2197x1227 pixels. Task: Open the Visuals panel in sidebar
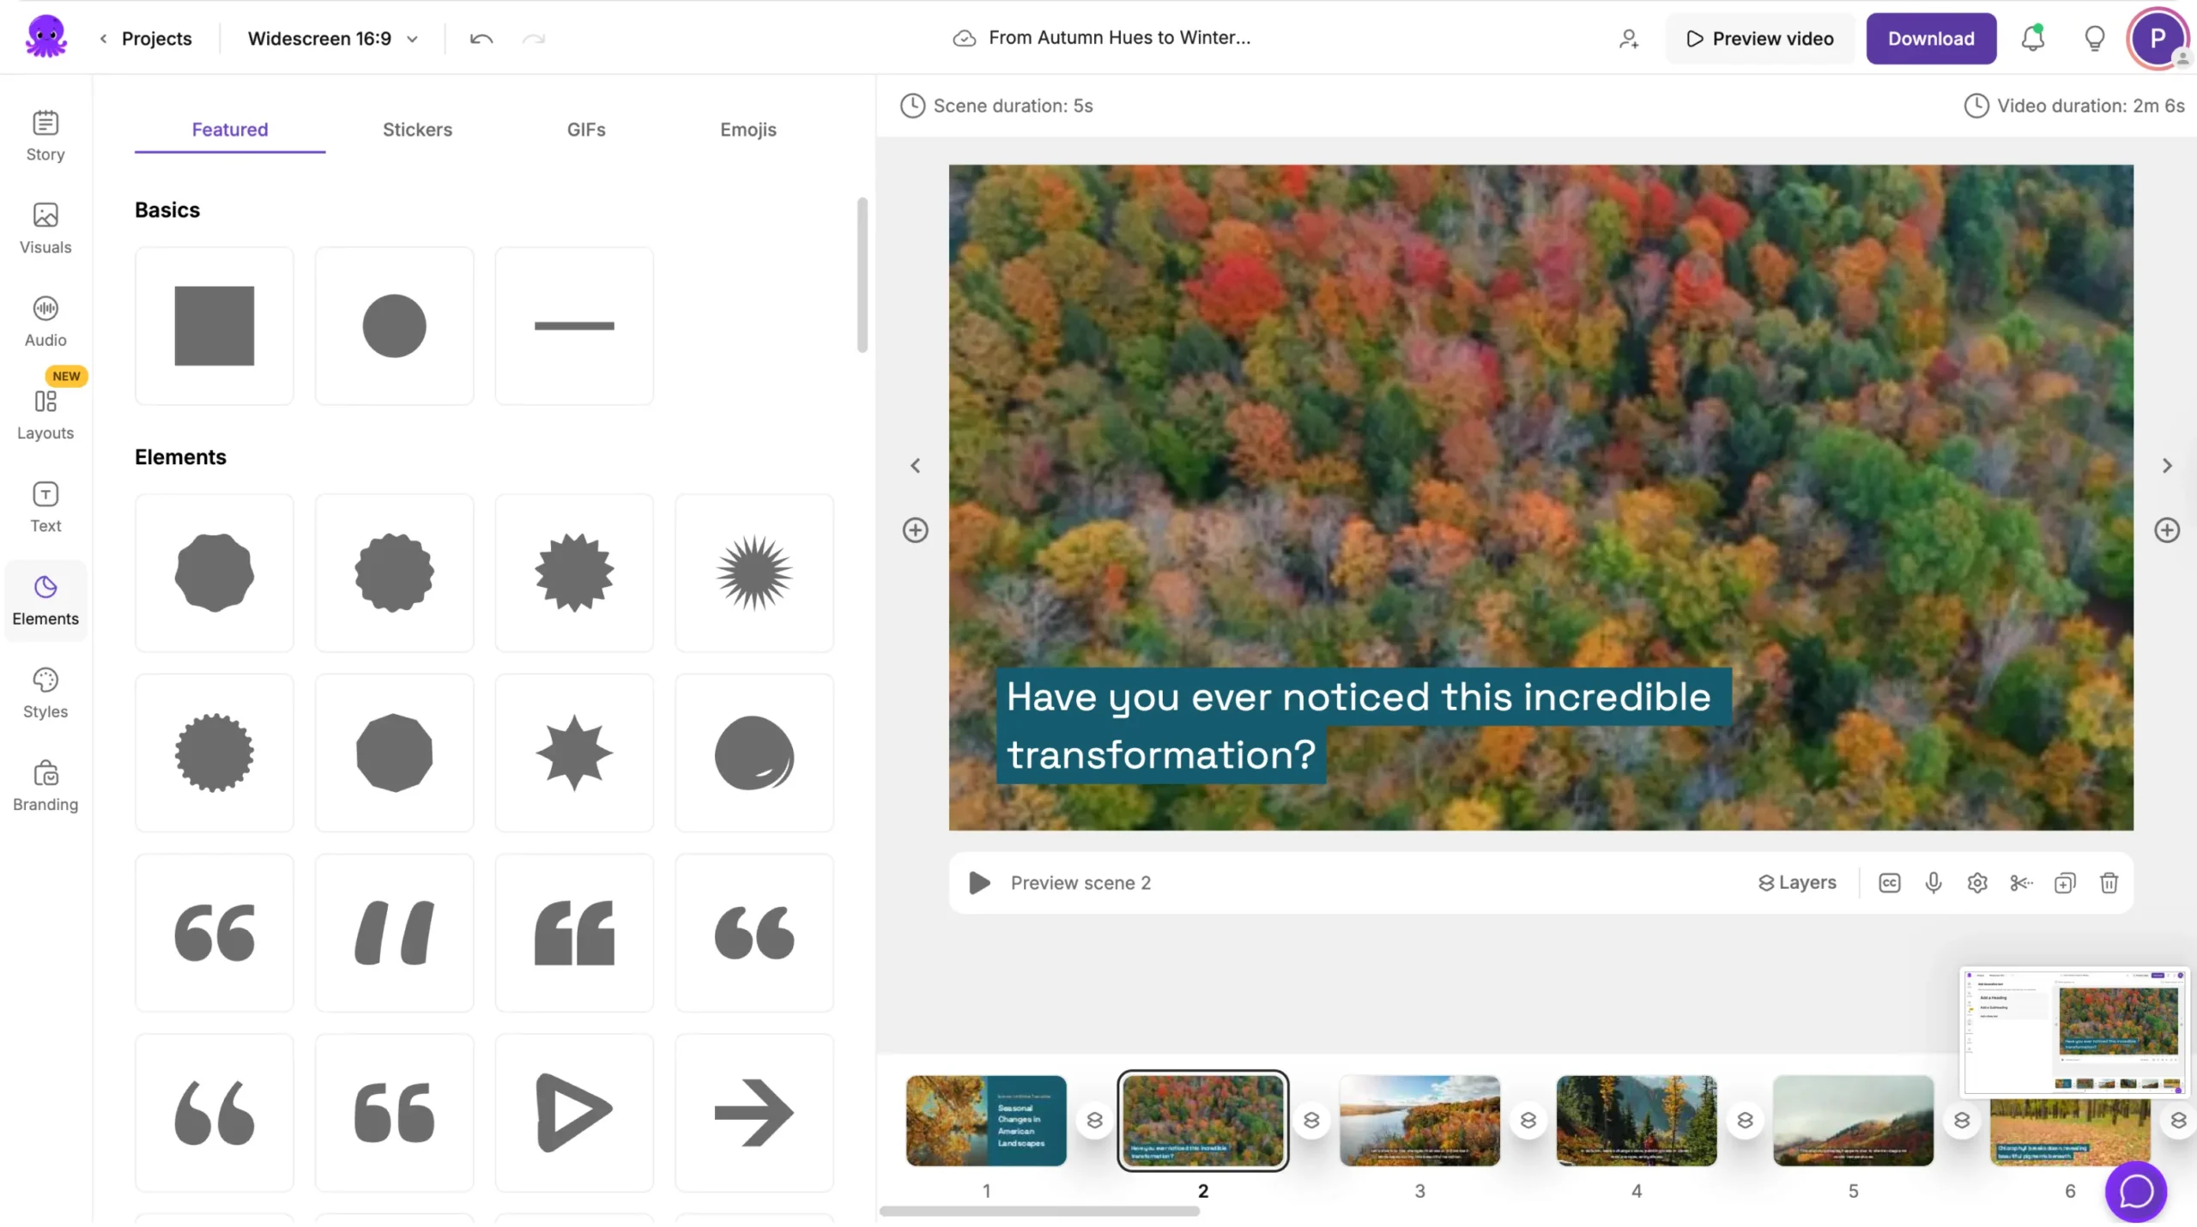coord(45,228)
